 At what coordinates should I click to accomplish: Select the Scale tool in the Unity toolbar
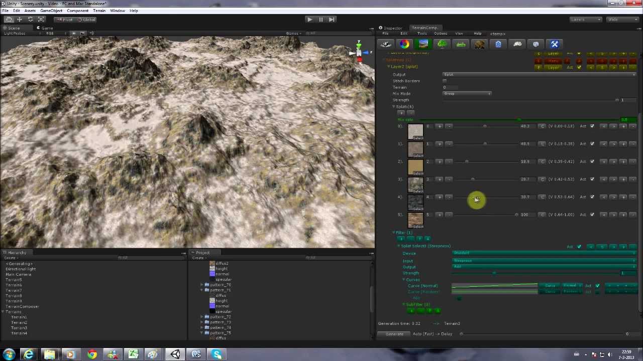click(x=41, y=19)
